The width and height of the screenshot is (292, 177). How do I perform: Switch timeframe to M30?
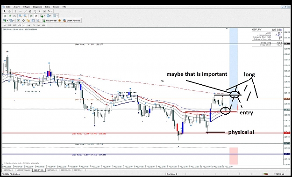click(19, 25)
